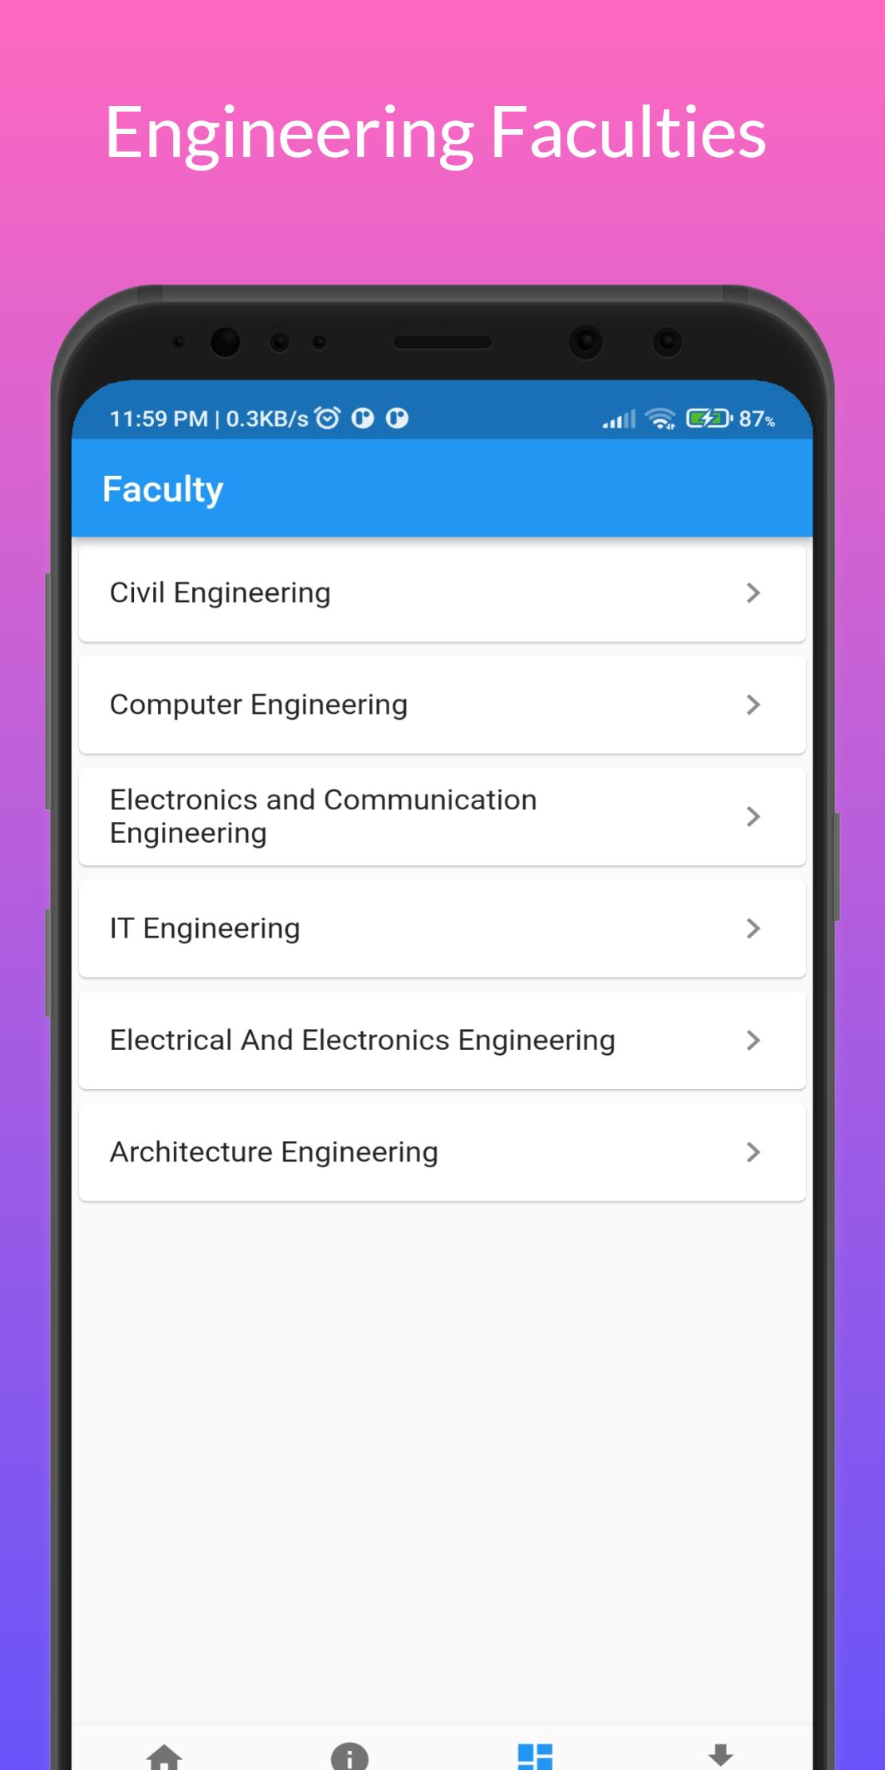
Task: Choose Electronics and Communication Engineering text
Action: click(x=323, y=816)
